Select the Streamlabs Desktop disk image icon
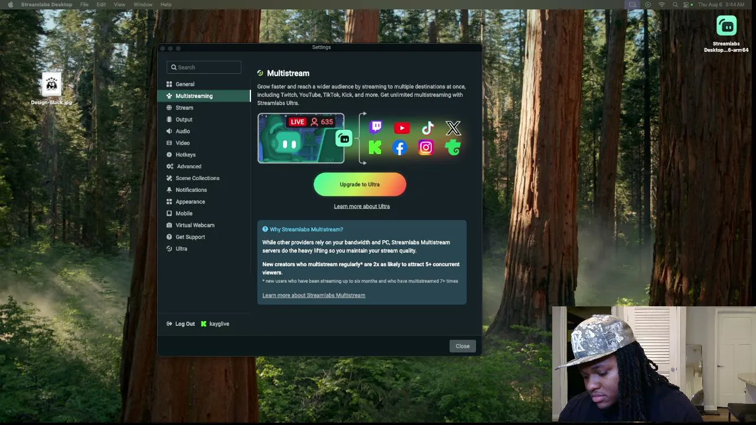Screen dimensions: 756x425 (726, 34)
